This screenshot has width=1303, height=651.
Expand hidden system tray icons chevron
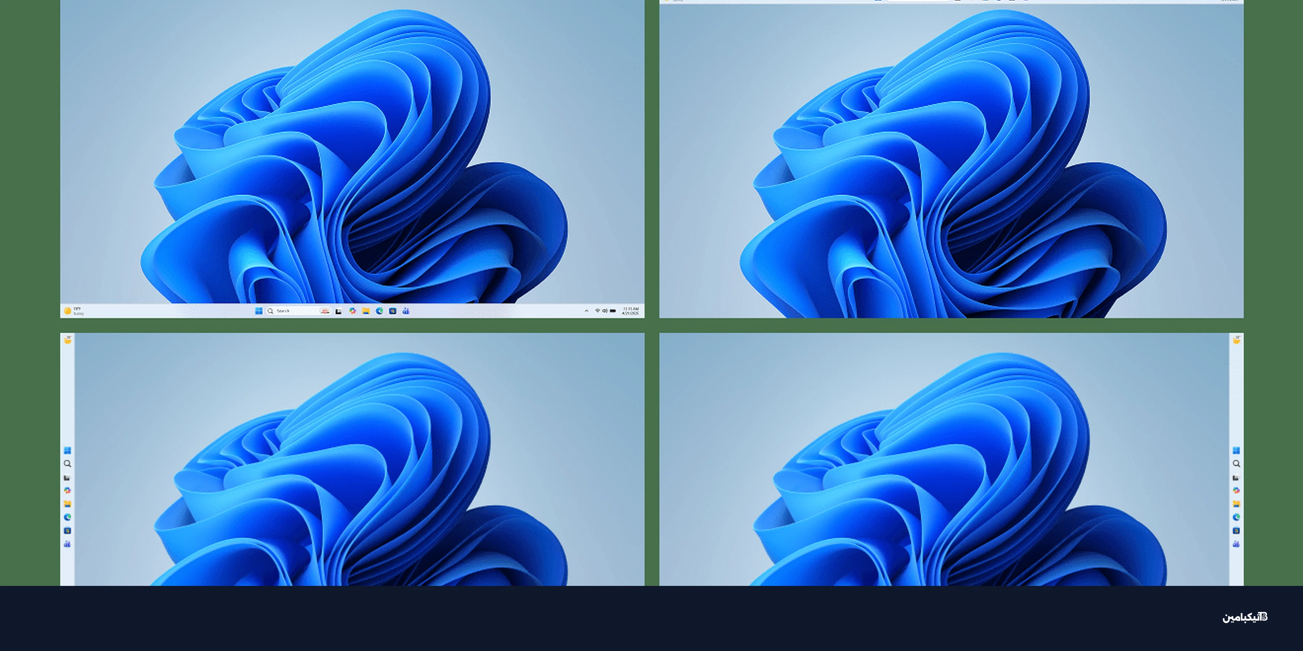(586, 311)
